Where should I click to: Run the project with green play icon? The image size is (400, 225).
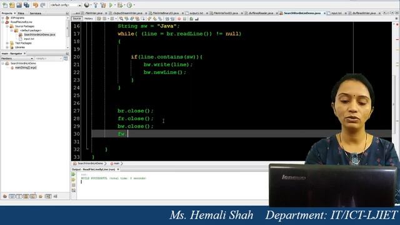(111, 5)
